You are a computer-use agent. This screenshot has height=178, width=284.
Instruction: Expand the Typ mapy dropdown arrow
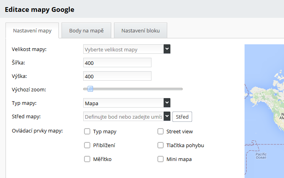pyautogui.click(x=167, y=103)
